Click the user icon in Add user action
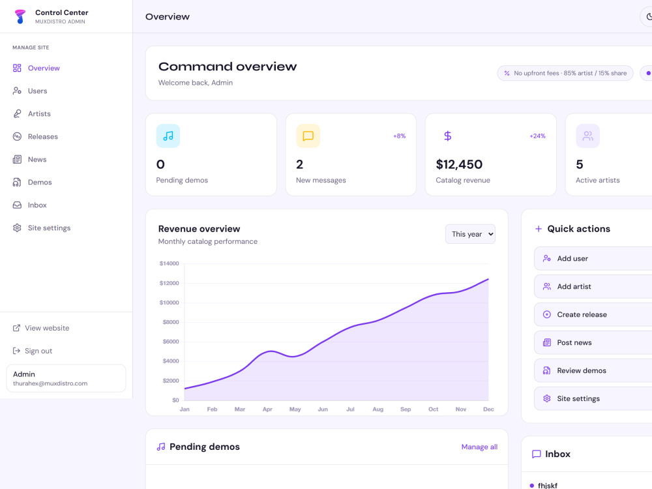This screenshot has width=652, height=489. (x=547, y=259)
